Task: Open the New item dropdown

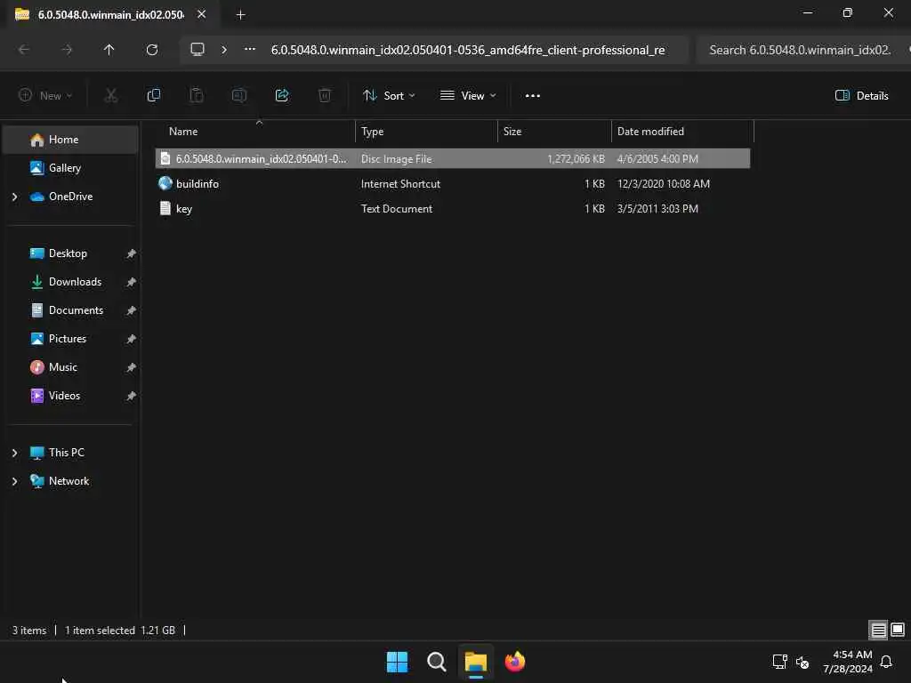Action: click(45, 95)
